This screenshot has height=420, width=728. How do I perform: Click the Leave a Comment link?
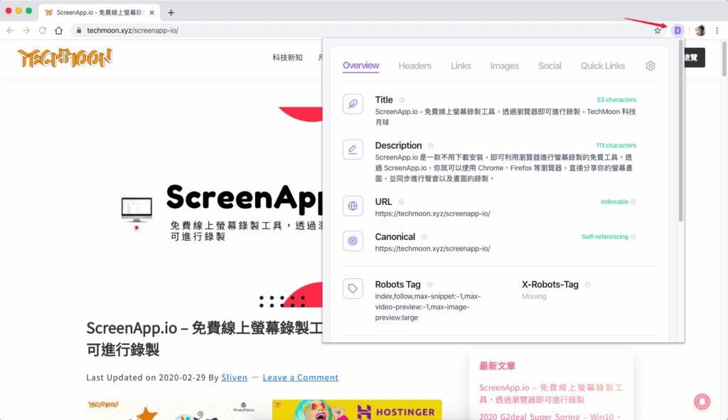pyautogui.click(x=301, y=377)
